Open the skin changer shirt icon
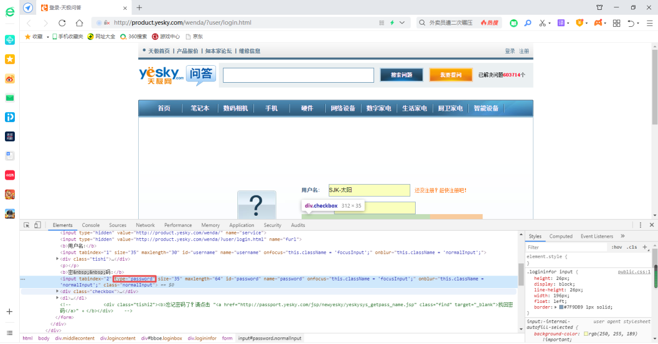The height and width of the screenshot is (344, 658). click(x=599, y=8)
